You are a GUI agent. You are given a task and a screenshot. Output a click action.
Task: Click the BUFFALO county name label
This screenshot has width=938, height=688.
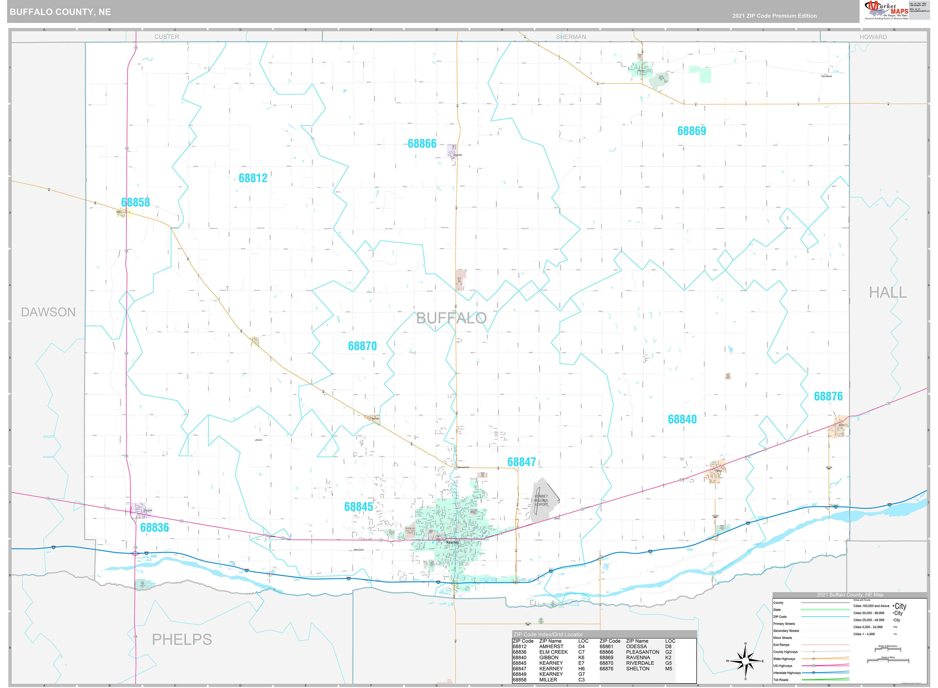click(x=451, y=318)
